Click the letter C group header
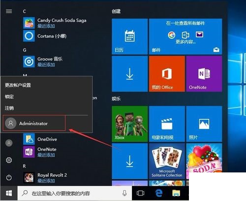This screenshot has height=201, width=246. pos(25,11)
